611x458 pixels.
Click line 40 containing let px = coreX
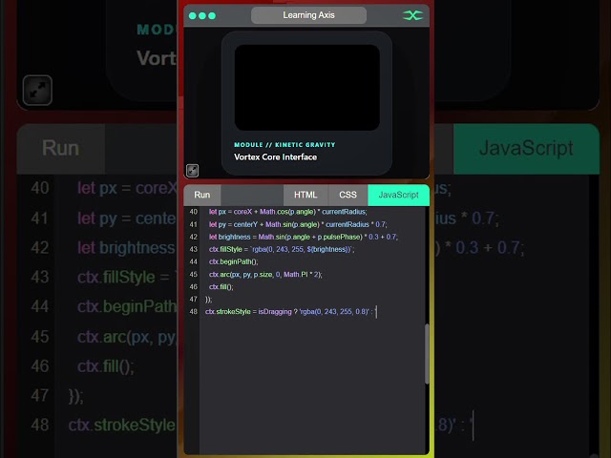click(288, 212)
